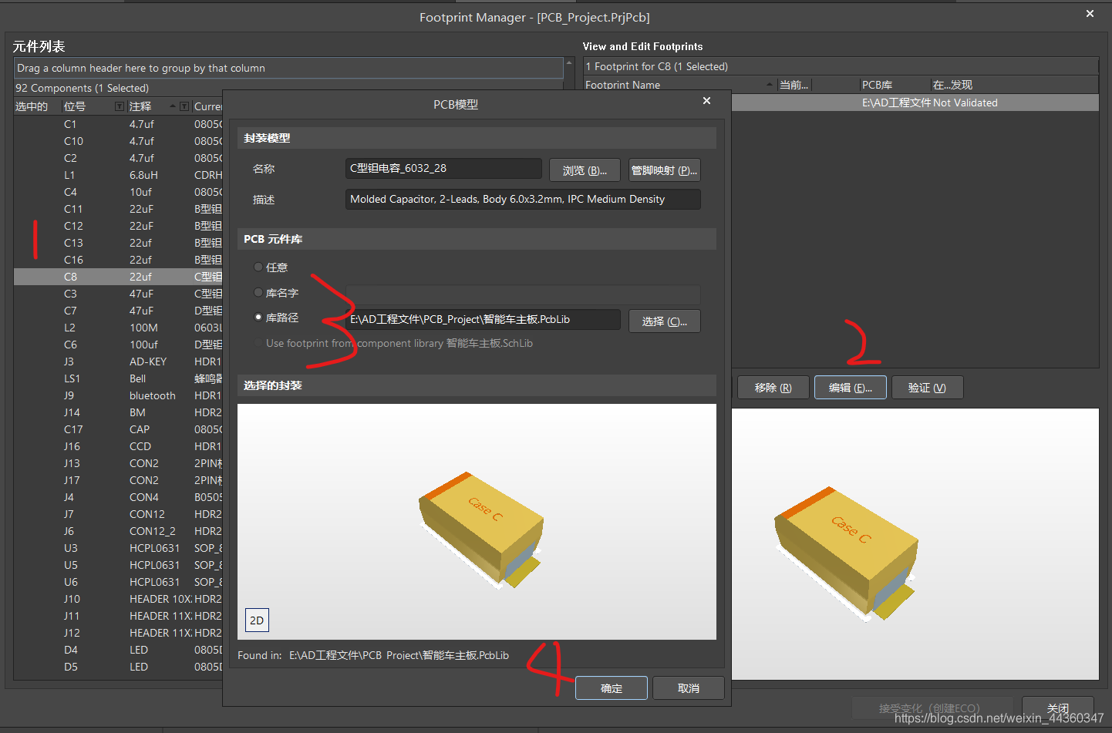Click 移除 (R) in Footprint Manager
This screenshot has width=1112, height=733.
click(x=773, y=388)
